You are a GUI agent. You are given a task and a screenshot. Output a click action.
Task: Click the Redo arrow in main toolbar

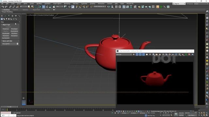(6, 6)
